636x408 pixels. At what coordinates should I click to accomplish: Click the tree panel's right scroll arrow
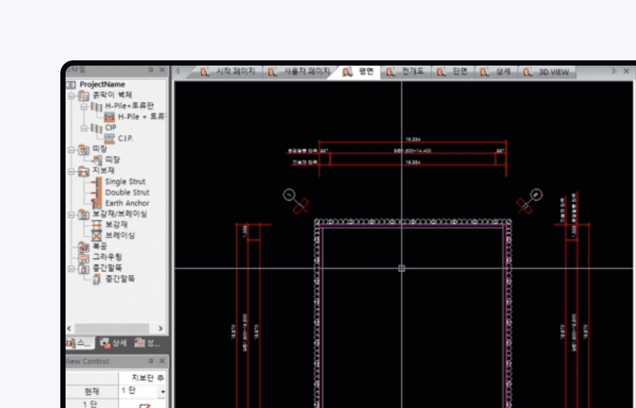(x=160, y=328)
